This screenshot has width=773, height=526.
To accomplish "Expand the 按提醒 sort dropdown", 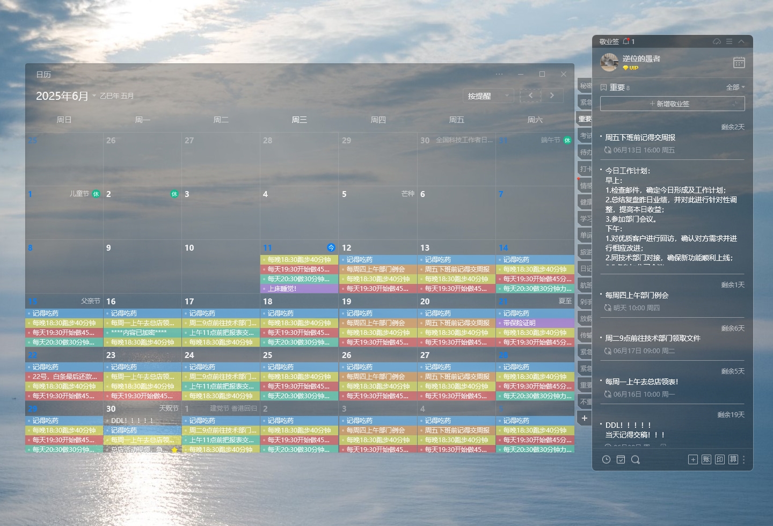I will [x=487, y=96].
